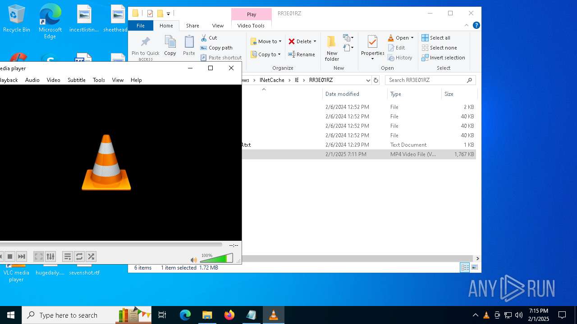
Task: Click Edit in the Open group
Action: click(396, 48)
